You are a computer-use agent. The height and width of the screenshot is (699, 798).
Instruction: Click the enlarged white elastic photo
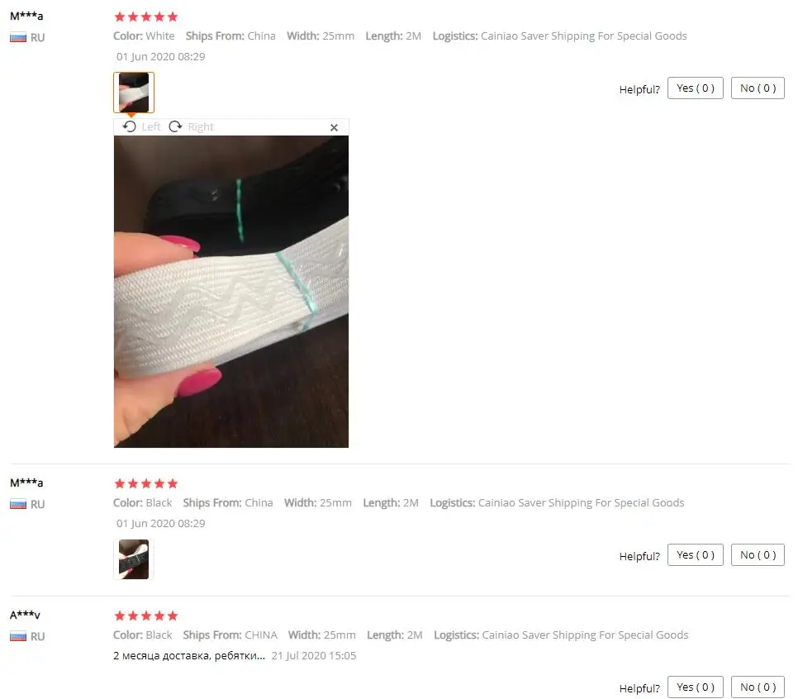tap(231, 291)
